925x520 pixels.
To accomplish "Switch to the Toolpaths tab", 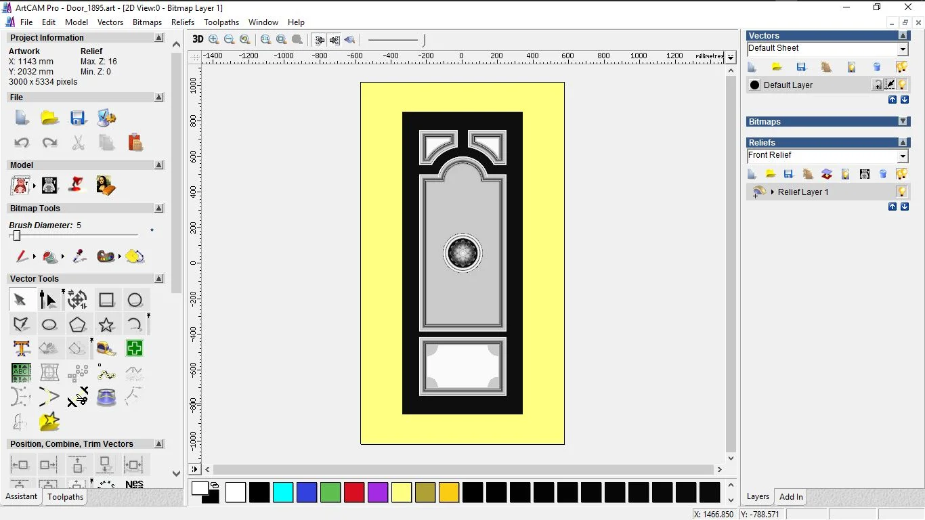I will click(65, 496).
